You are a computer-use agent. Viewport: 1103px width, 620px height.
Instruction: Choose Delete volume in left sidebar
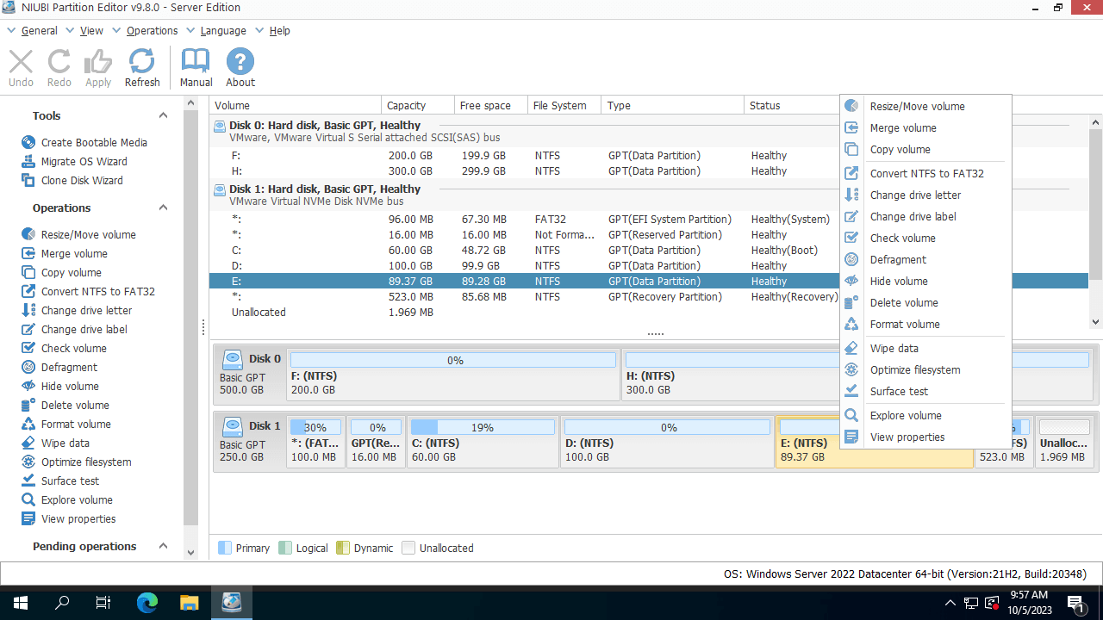click(65, 406)
